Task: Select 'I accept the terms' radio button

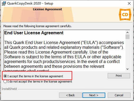Action: point(5,76)
